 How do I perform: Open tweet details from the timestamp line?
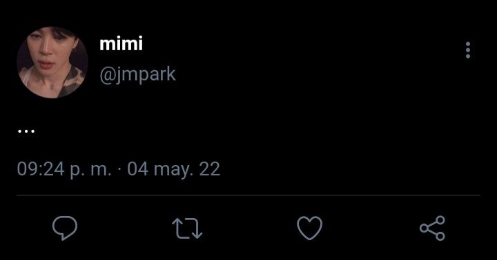(118, 169)
